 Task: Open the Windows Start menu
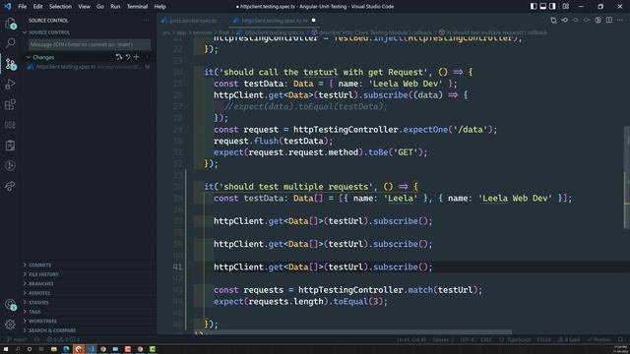pos(6,349)
